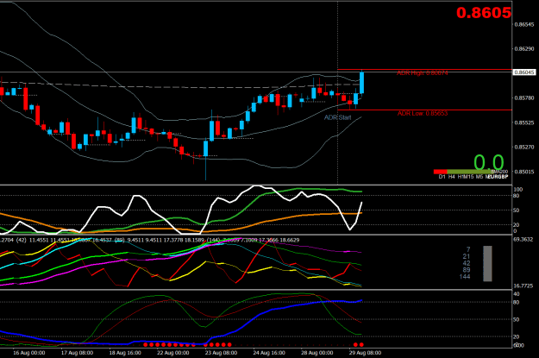The width and height of the screenshot is (539, 358).
Task: Click the green 0.0 value readout
Action: pos(489,162)
